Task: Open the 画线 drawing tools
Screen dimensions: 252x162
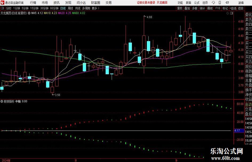Action: pyautogui.click(x=210, y=8)
